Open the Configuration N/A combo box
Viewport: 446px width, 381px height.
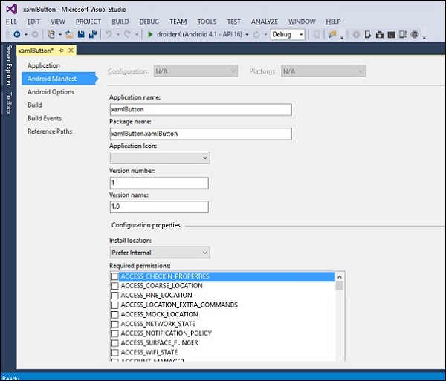195,71
